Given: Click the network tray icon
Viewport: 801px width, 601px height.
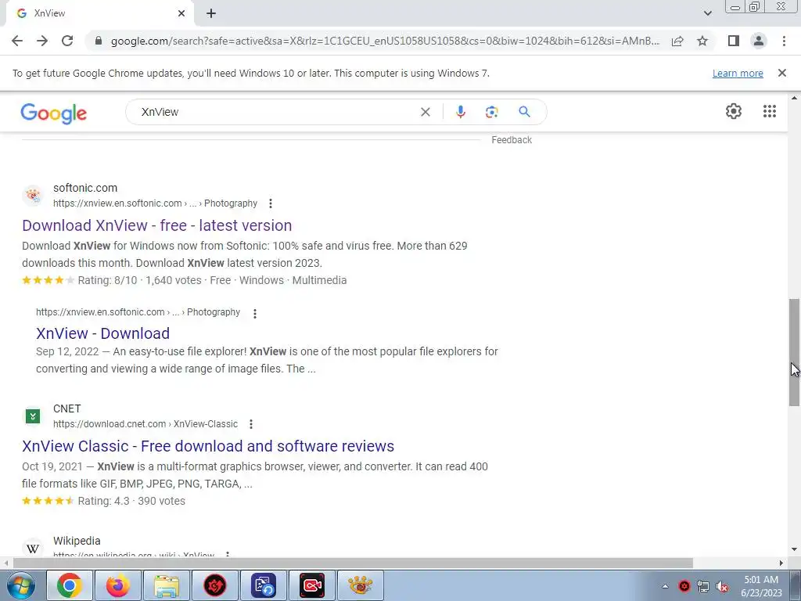Looking at the screenshot, I should pos(703,586).
